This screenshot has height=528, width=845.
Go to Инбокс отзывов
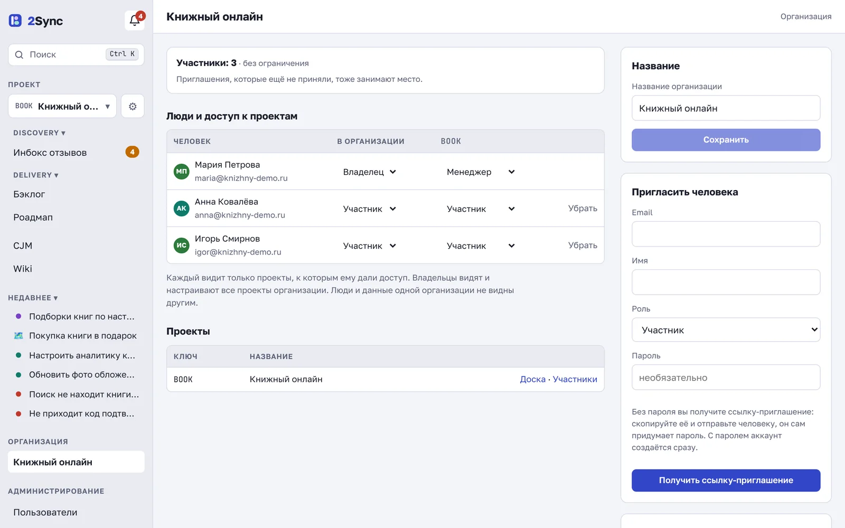(76, 153)
